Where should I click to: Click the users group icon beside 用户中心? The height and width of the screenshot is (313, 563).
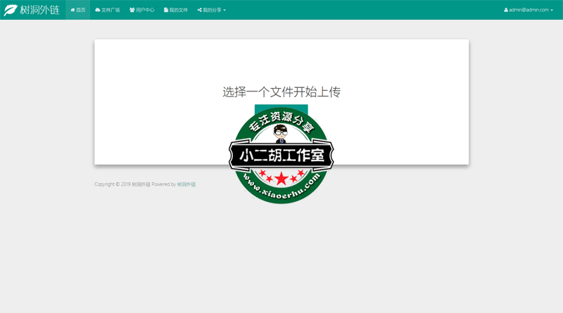point(132,10)
